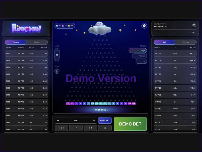Image resolution: width=202 pixels, height=152 pixels.
Task: Increase bet amount with plus icon
Action: tap(94, 120)
